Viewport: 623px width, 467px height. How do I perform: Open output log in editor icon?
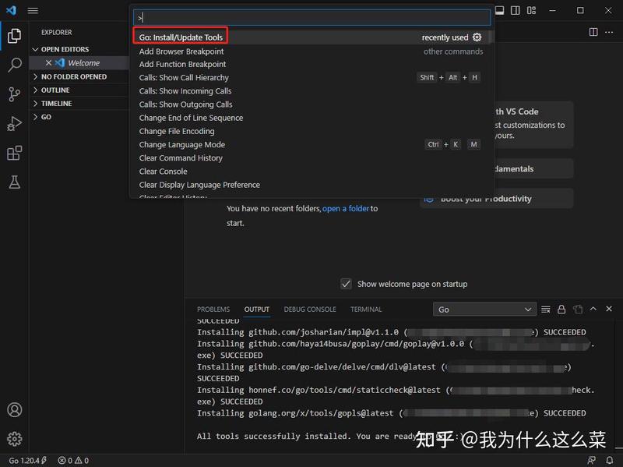[578, 309]
